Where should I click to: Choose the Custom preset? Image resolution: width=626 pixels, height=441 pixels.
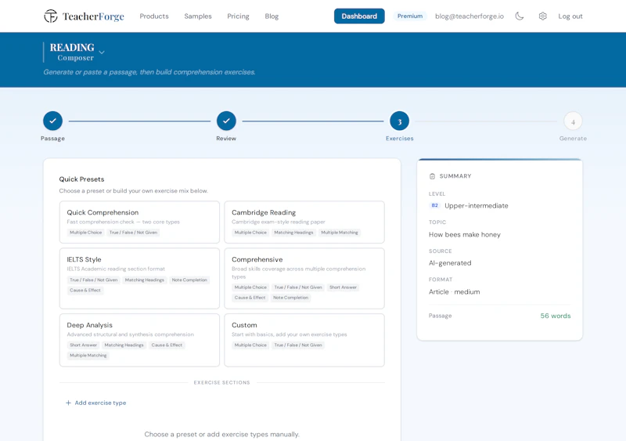pyautogui.click(x=304, y=340)
